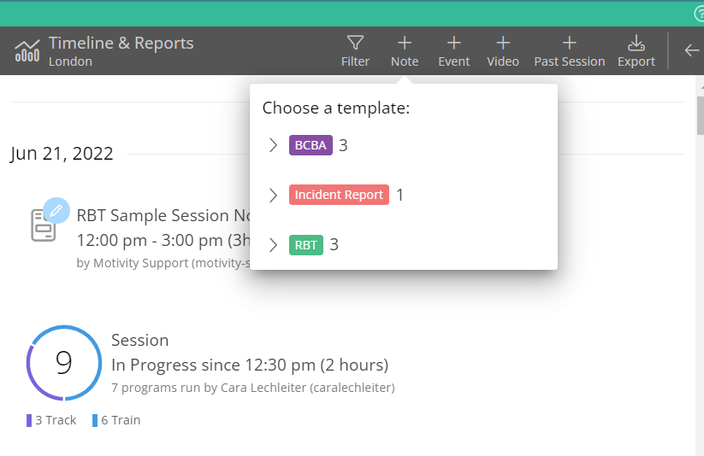
Task: Edit the RBT Sample Session note
Action: point(56,210)
